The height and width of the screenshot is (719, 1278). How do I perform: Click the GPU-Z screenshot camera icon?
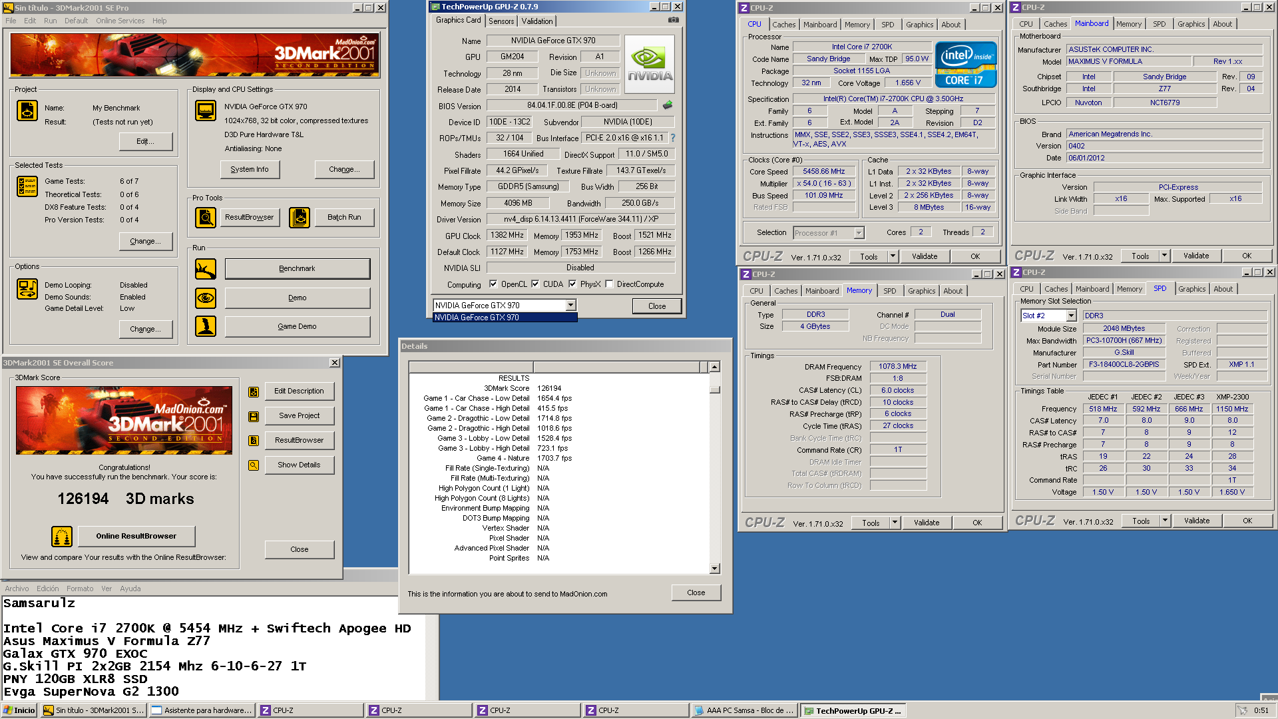coord(674,20)
